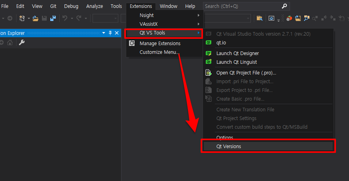Toggle the Solution Explorer auto-hide pin

click(x=110, y=33)
